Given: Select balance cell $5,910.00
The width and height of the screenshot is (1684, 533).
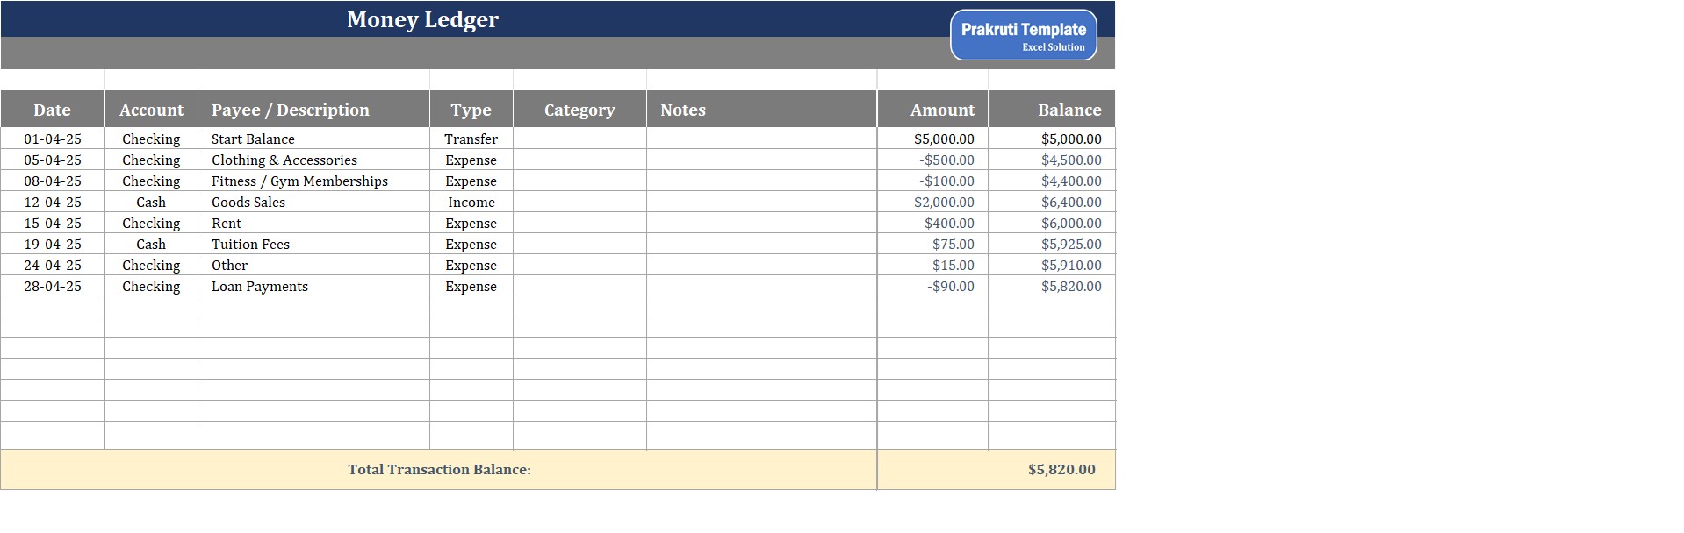Looking at the screenshot, I should click(x=1052, y=265).
